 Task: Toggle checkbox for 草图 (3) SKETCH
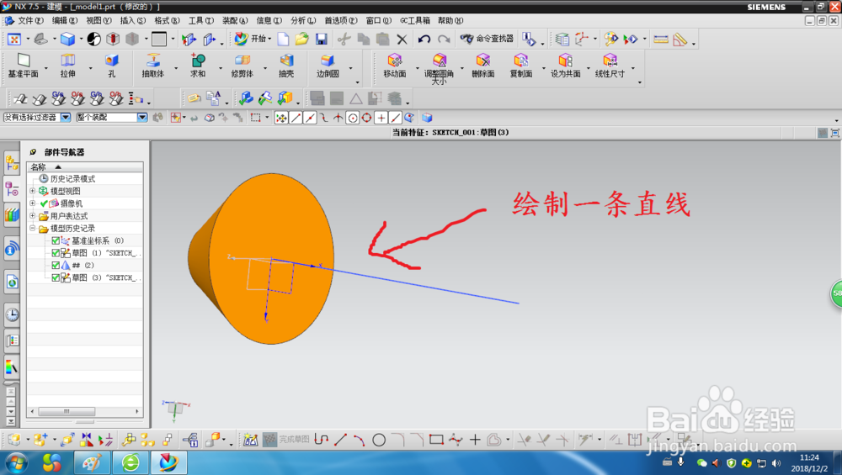pyautogui.click(x=56, y=277)
